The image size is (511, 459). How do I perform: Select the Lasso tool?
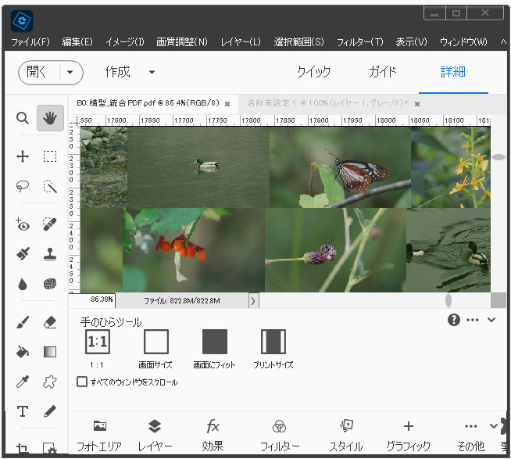(23, 186)
